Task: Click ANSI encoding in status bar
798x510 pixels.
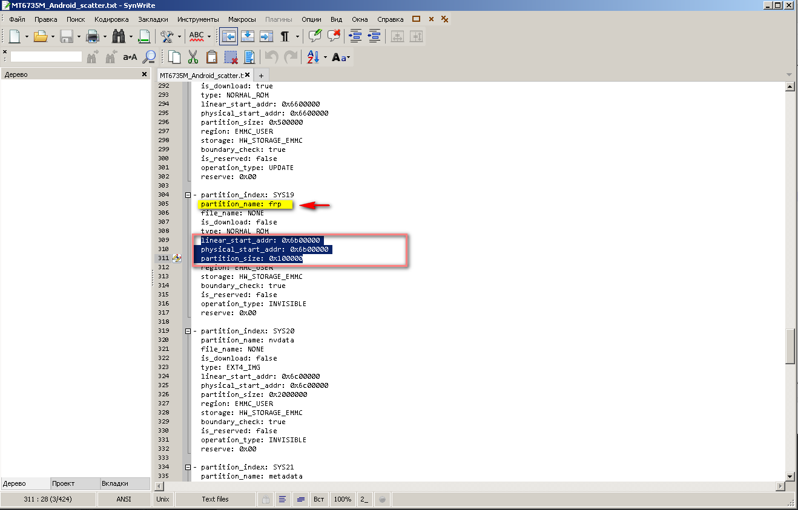Action: [x=124, y=499]
